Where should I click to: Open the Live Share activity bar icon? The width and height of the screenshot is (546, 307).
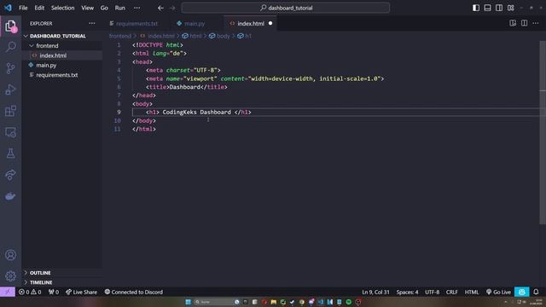tap(10, 175)
